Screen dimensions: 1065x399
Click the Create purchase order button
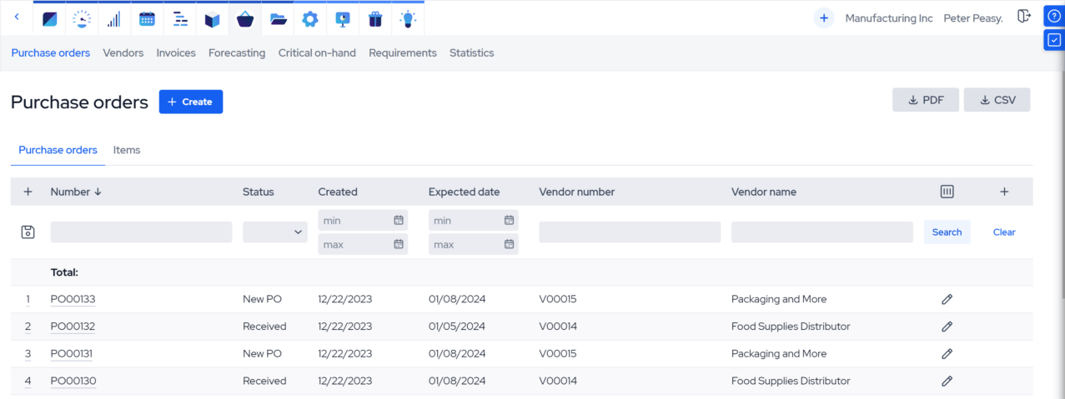tap(191, 102)
